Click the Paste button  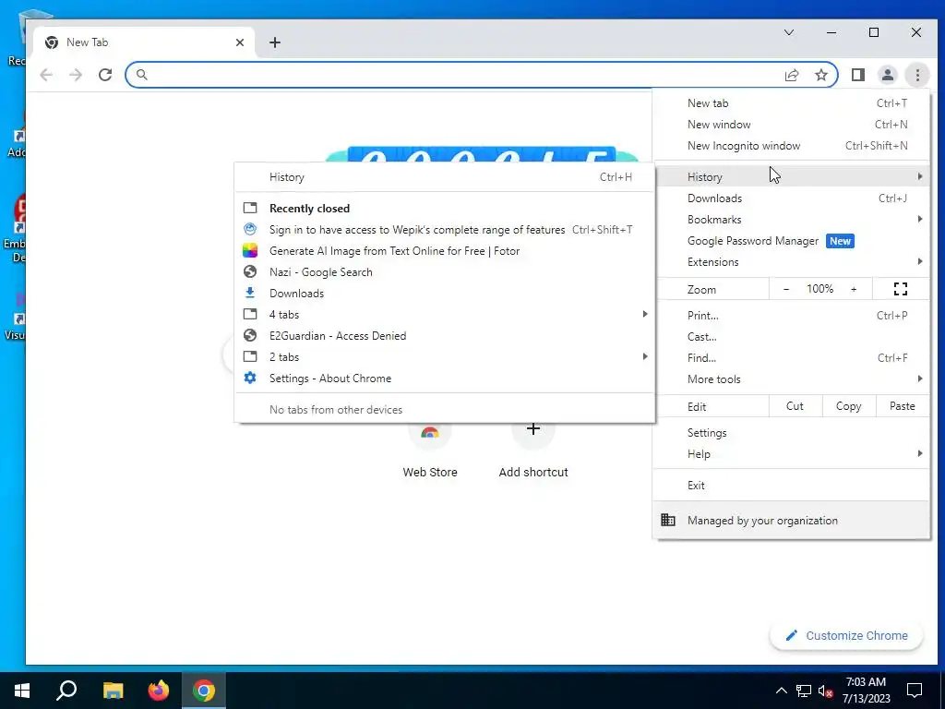903,406
